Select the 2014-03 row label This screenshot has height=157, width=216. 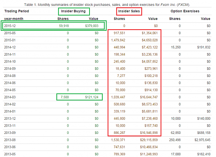(10, 97)
